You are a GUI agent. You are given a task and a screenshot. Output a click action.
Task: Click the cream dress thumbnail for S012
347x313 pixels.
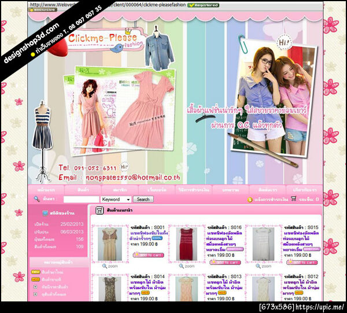(264, 289)
